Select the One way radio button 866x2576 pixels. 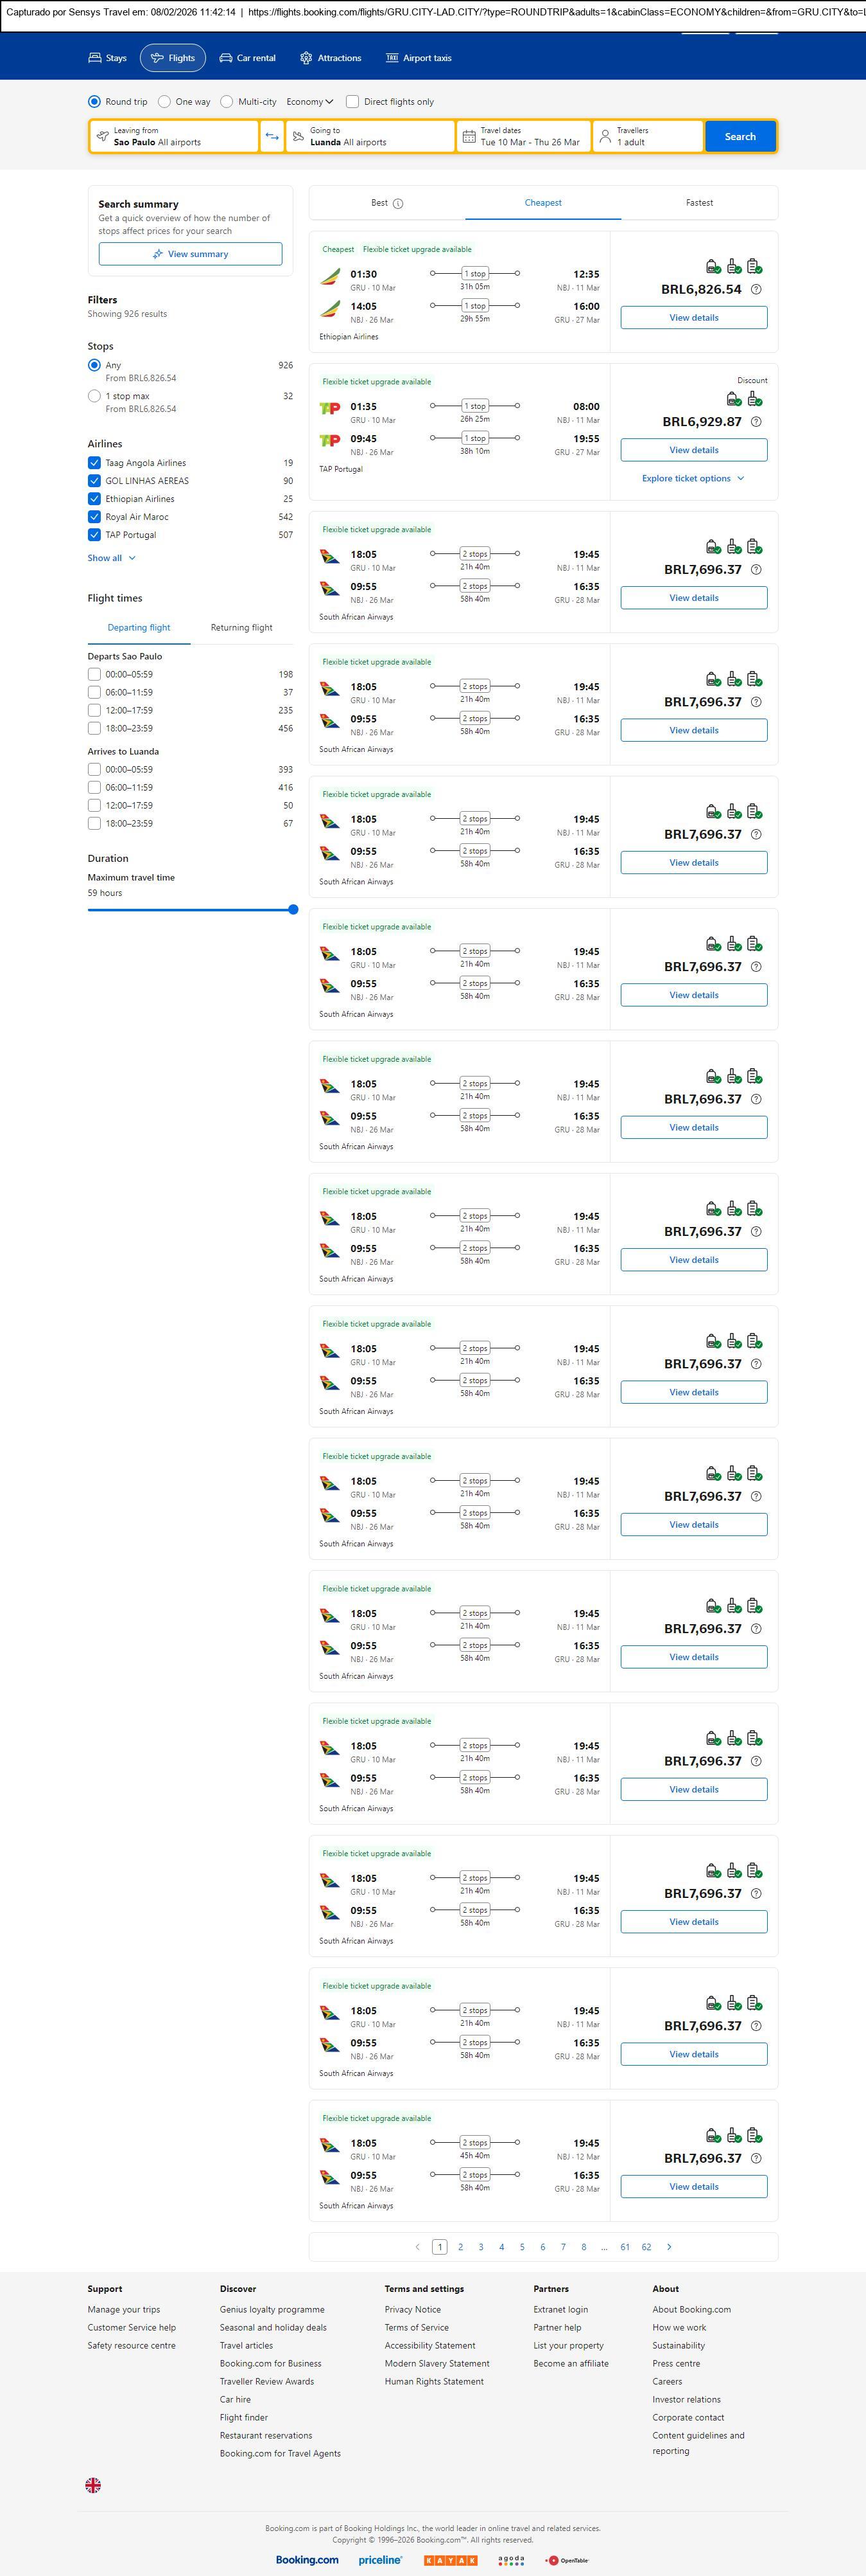coord(165,102)
